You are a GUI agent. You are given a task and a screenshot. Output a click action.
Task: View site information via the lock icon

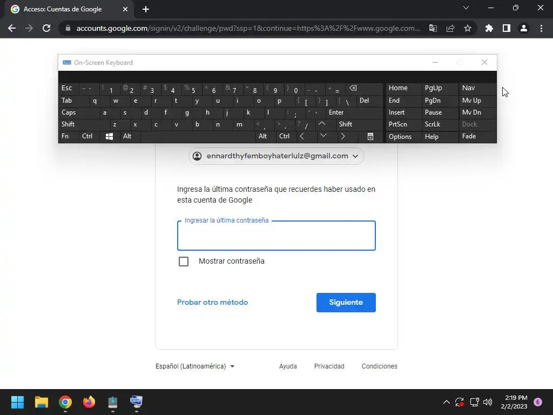tap(68, 28)
